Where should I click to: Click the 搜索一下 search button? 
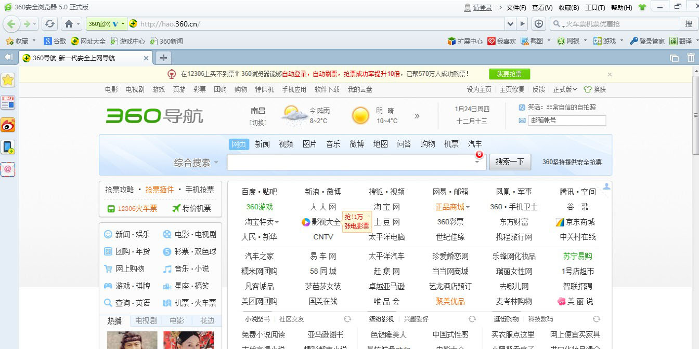(x=510, y=162)
